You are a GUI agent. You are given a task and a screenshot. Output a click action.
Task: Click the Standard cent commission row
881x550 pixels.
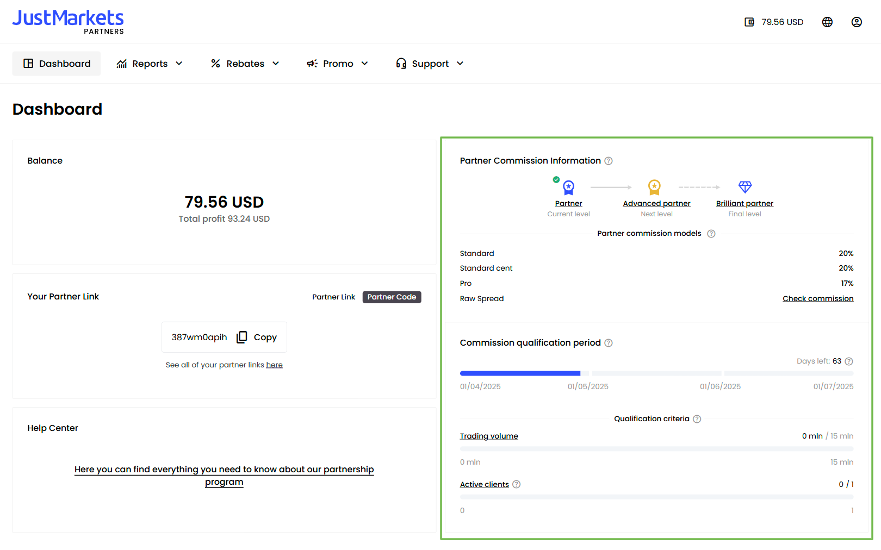[656, 268]
